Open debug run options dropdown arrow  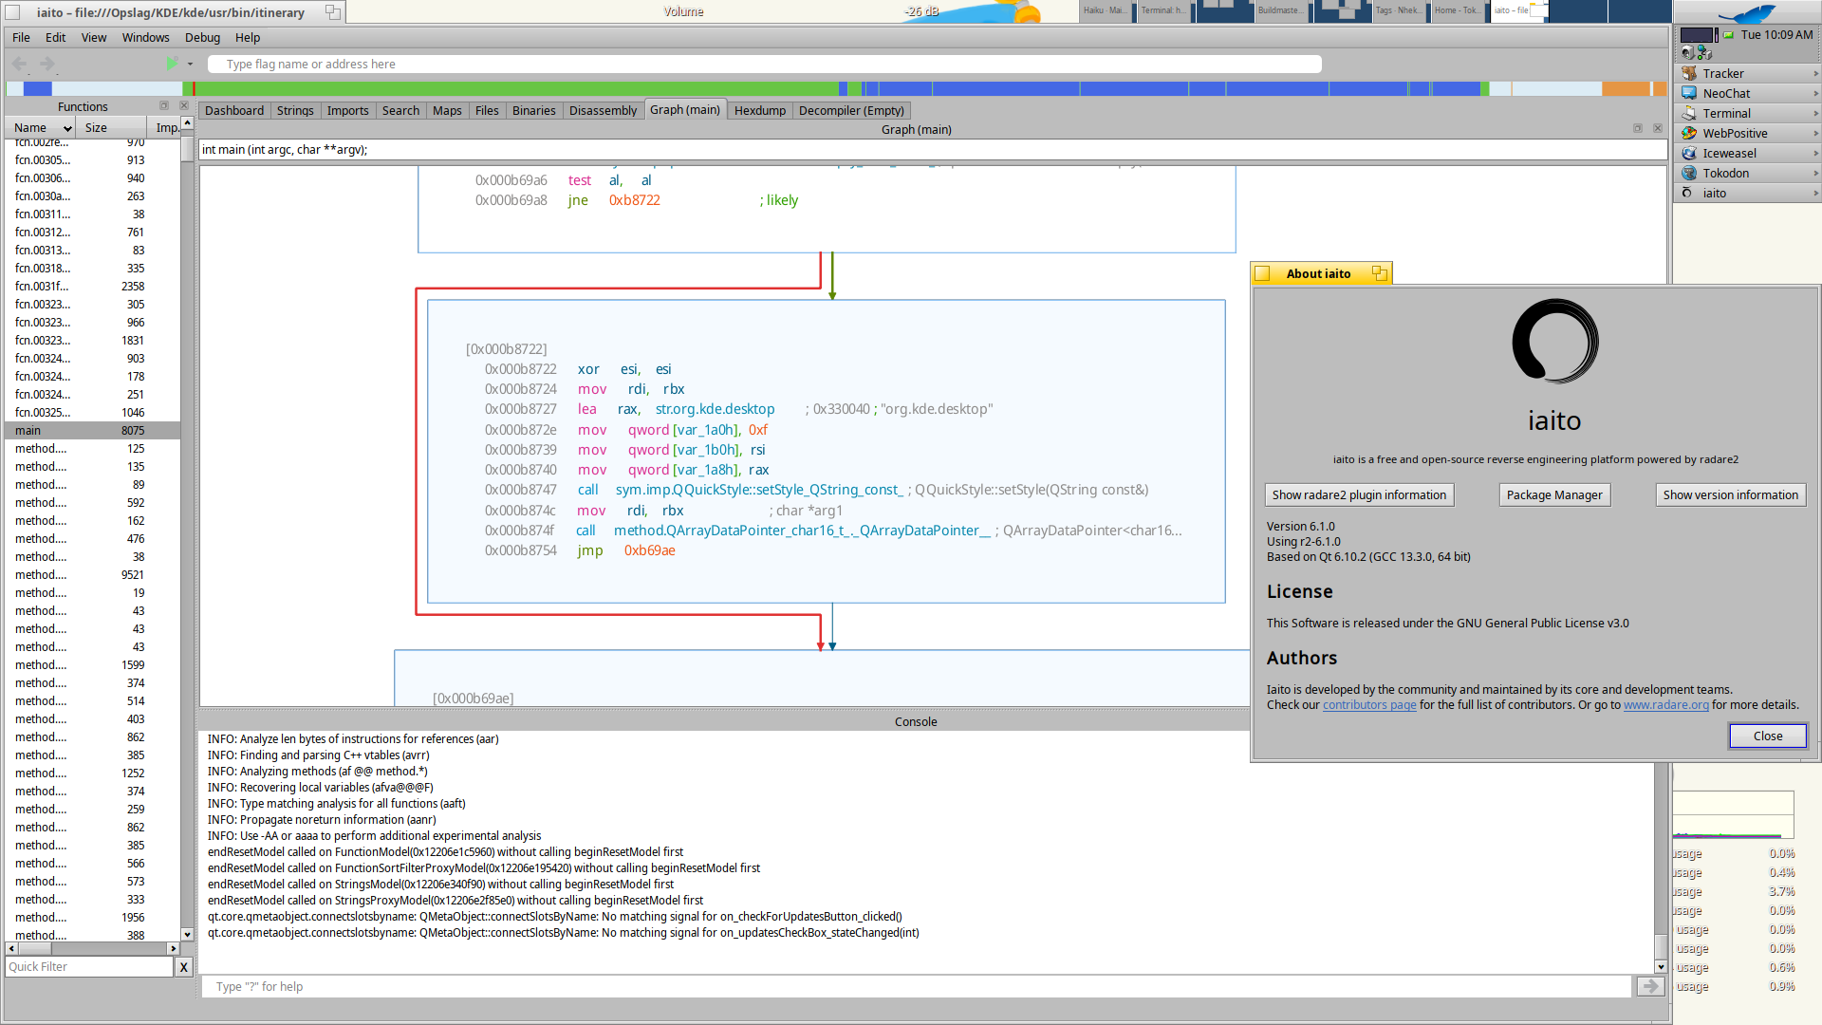click(190, 65)
